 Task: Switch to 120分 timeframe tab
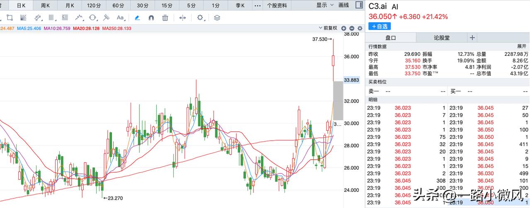[x=94, y=5]
